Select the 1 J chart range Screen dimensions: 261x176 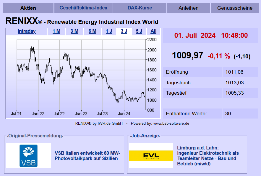109,31
